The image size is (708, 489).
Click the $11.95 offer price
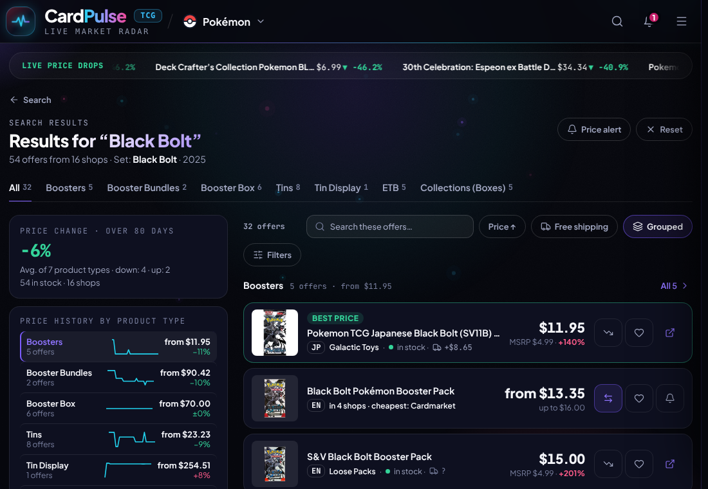[562, 328]
